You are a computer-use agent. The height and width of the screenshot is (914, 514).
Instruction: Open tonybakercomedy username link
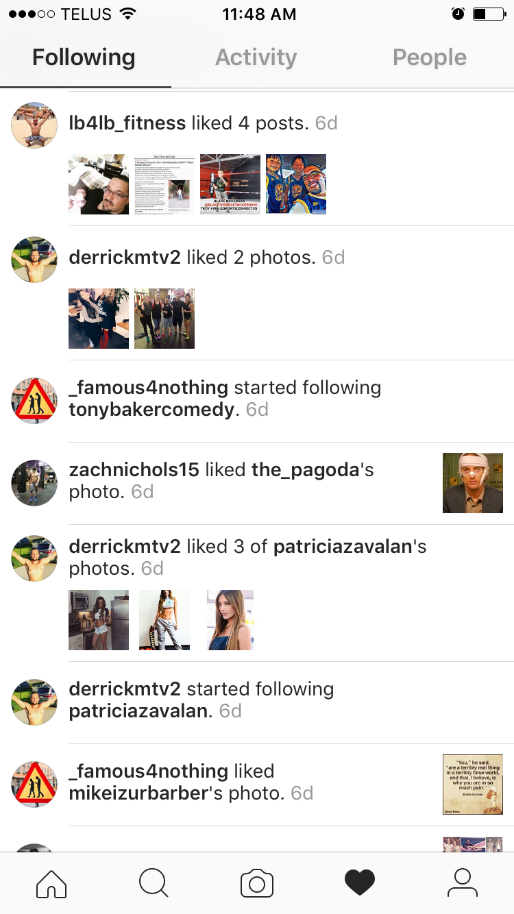[151, 410]
